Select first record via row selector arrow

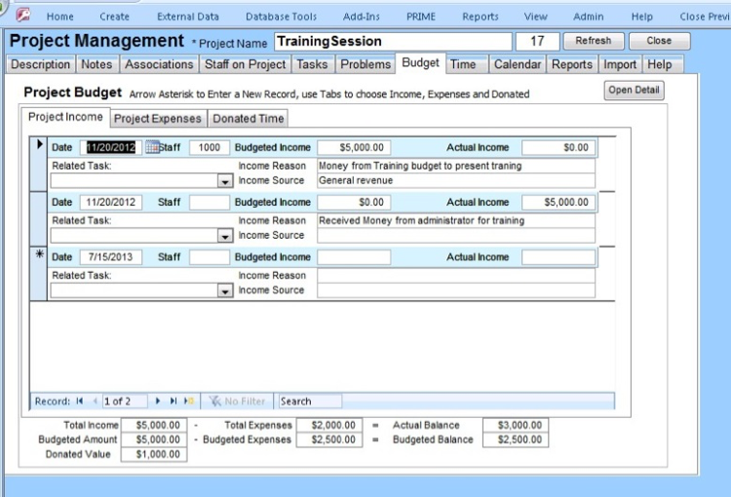point(39,145)
